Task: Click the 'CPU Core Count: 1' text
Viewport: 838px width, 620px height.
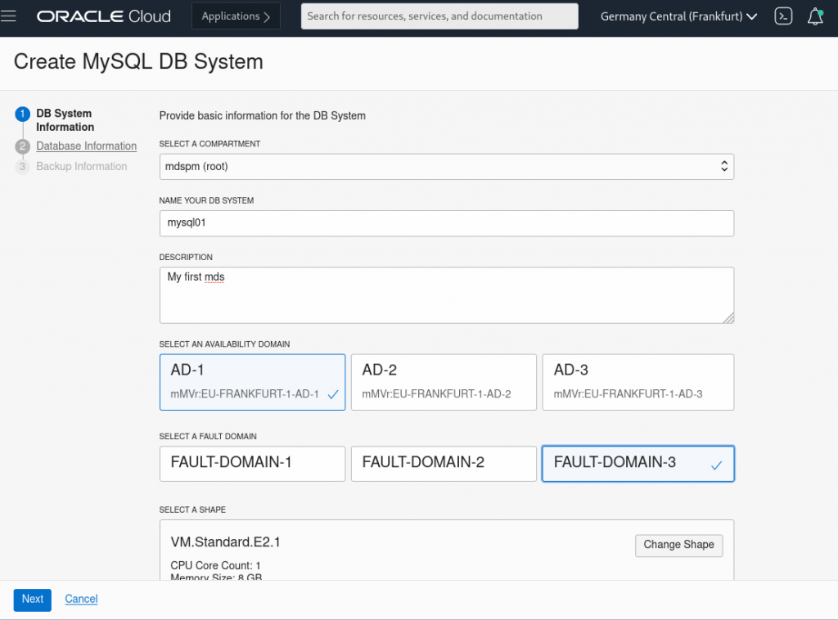Action: click(x=215, y=565)
